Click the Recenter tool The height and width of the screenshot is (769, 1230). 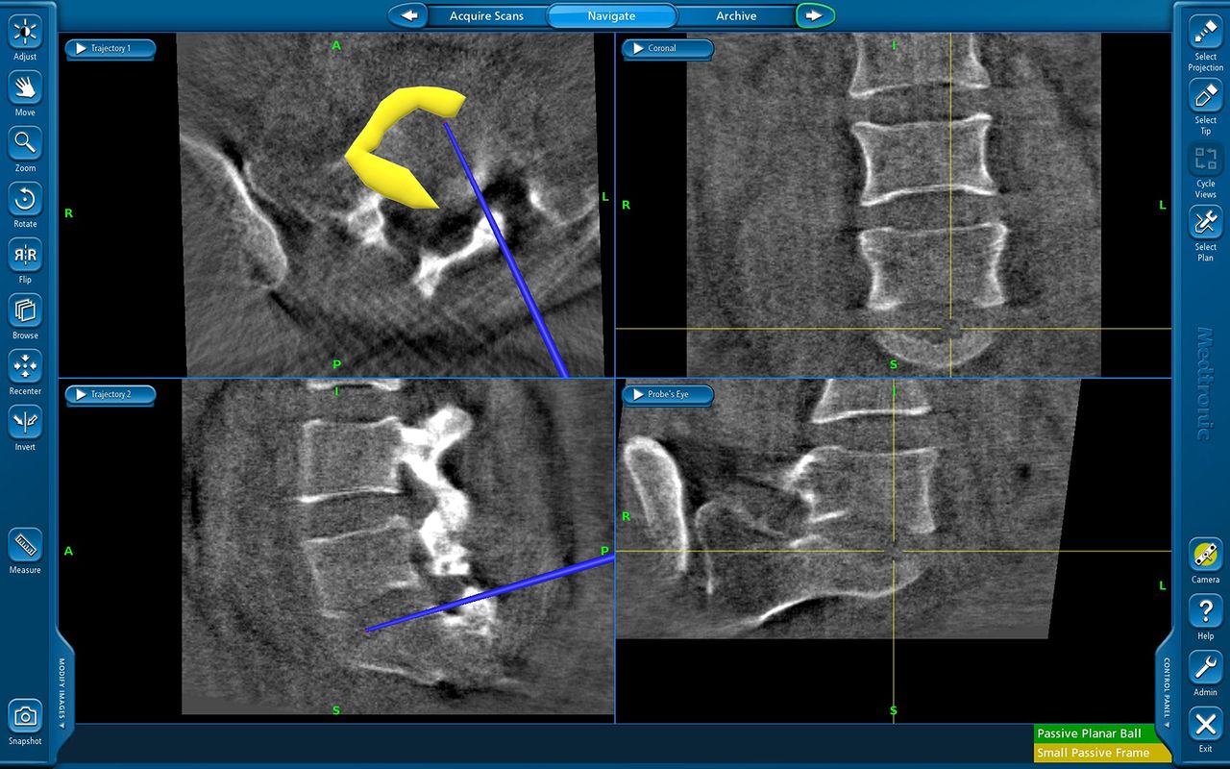pyautogui.click(x=25, y=366)
